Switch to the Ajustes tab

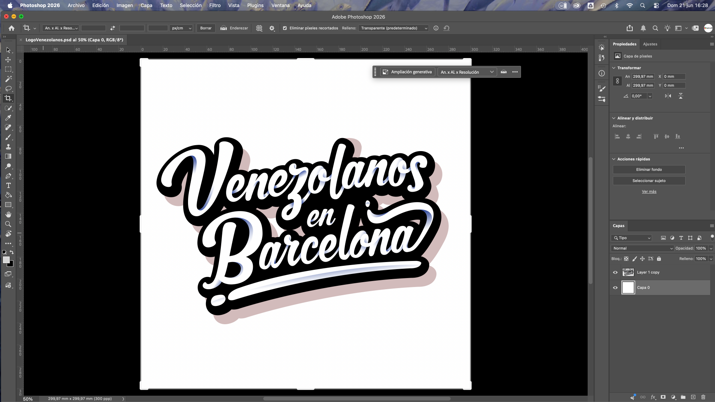(650, 44)
